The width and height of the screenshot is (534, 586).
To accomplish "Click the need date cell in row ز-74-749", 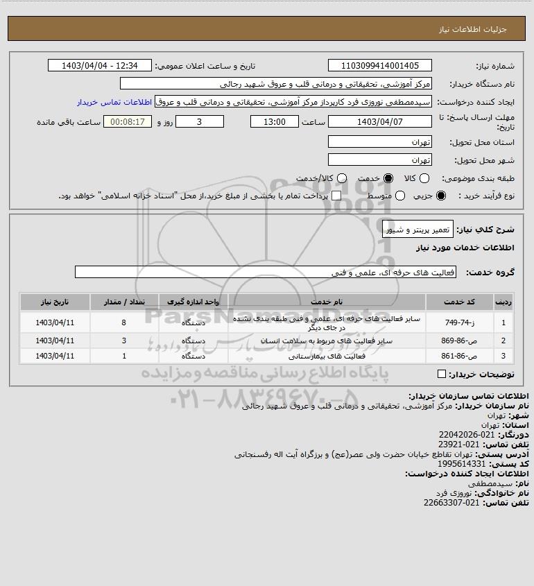I will point(55,322).
